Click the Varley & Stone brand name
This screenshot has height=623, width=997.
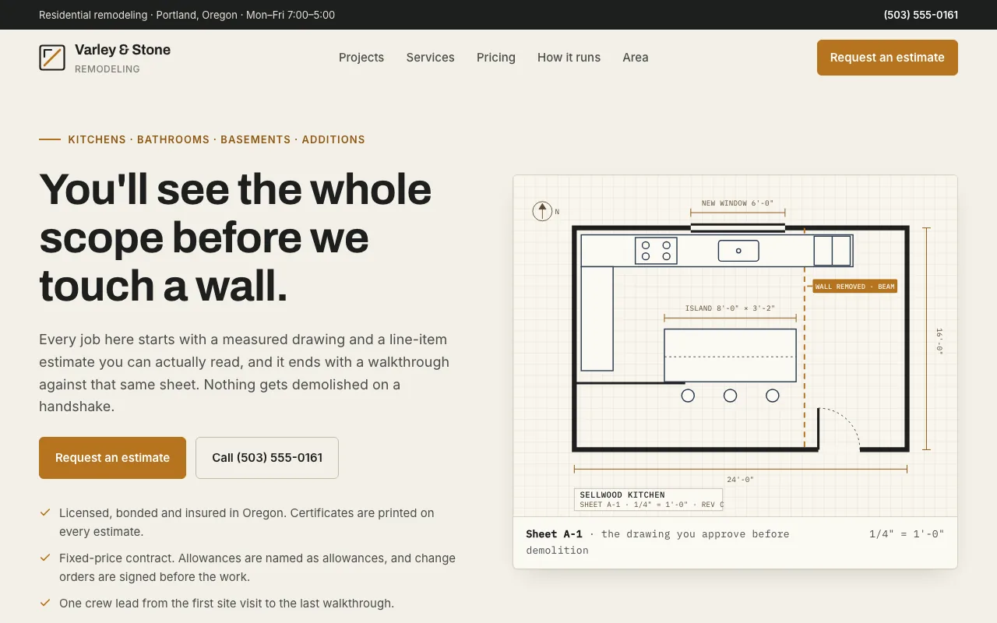tap(122, 50)
